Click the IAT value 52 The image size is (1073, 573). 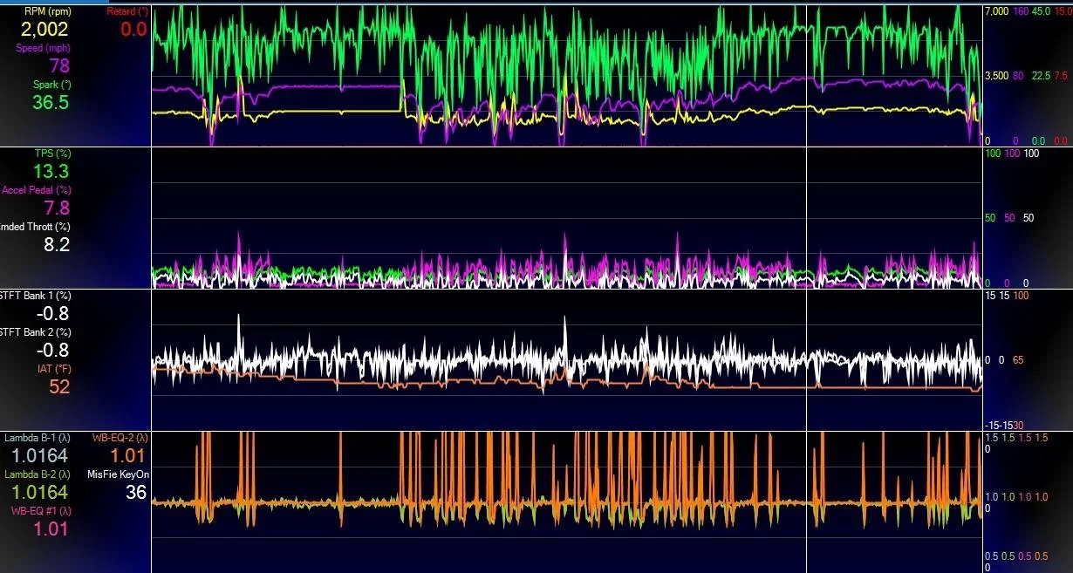(59, 386)
